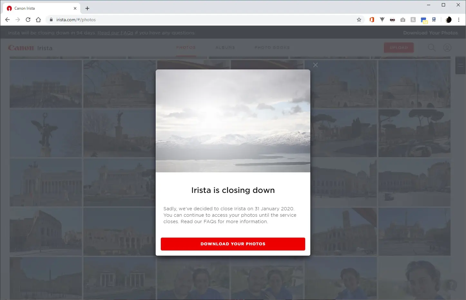Click the Download Your Photos red button
This screenshot has width=466, height=300.
(x=233, y=244)
